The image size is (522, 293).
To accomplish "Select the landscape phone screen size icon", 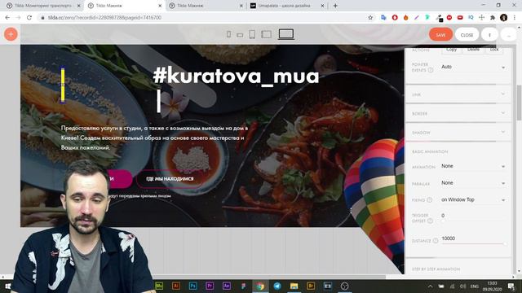I will coord(240,34).
